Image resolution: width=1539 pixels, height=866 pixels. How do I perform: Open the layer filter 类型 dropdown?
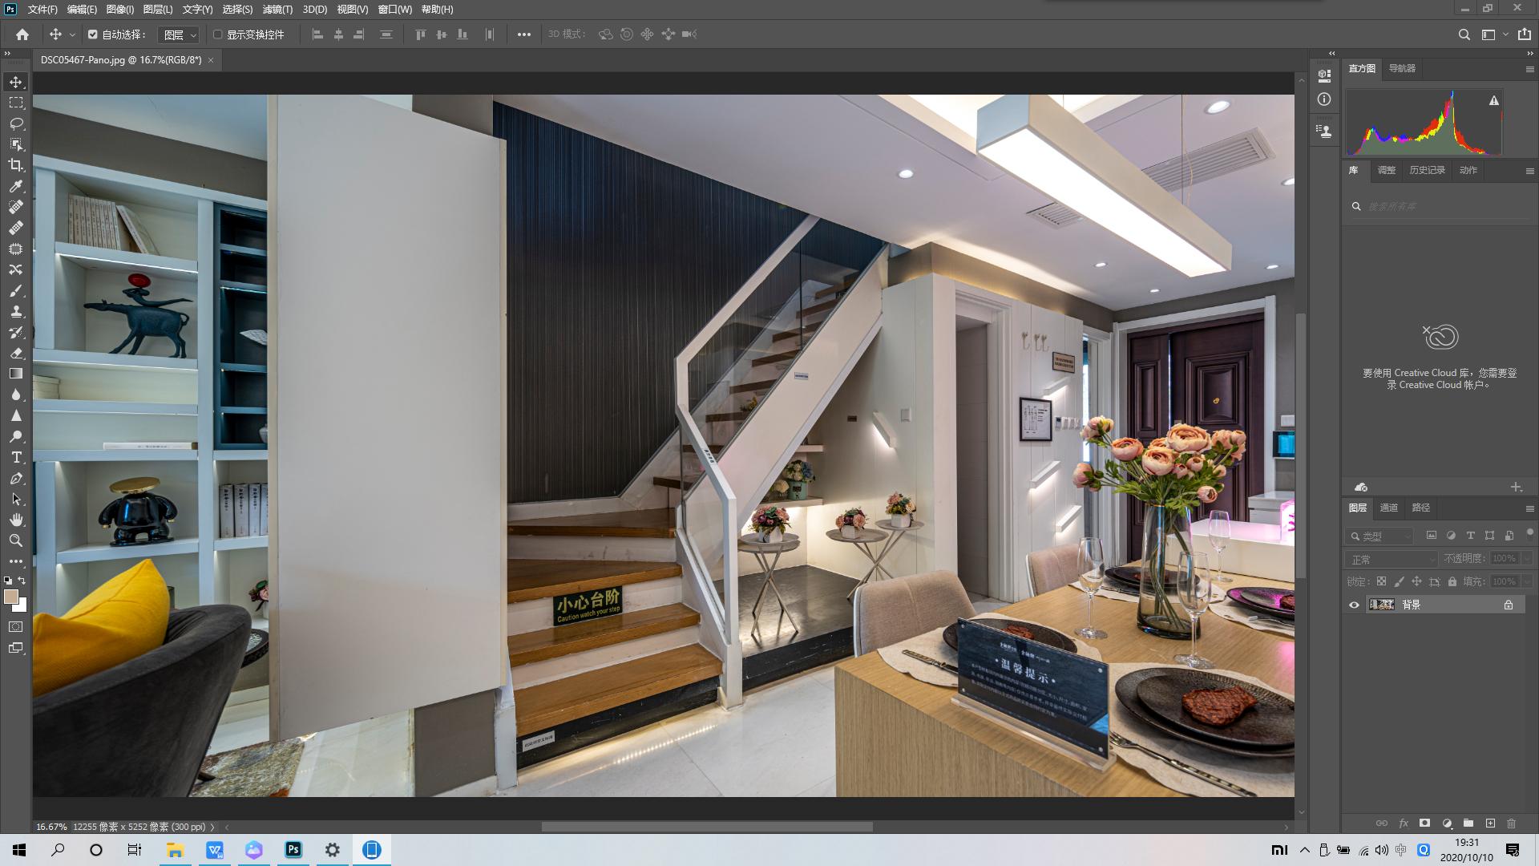click(1380, 536)
